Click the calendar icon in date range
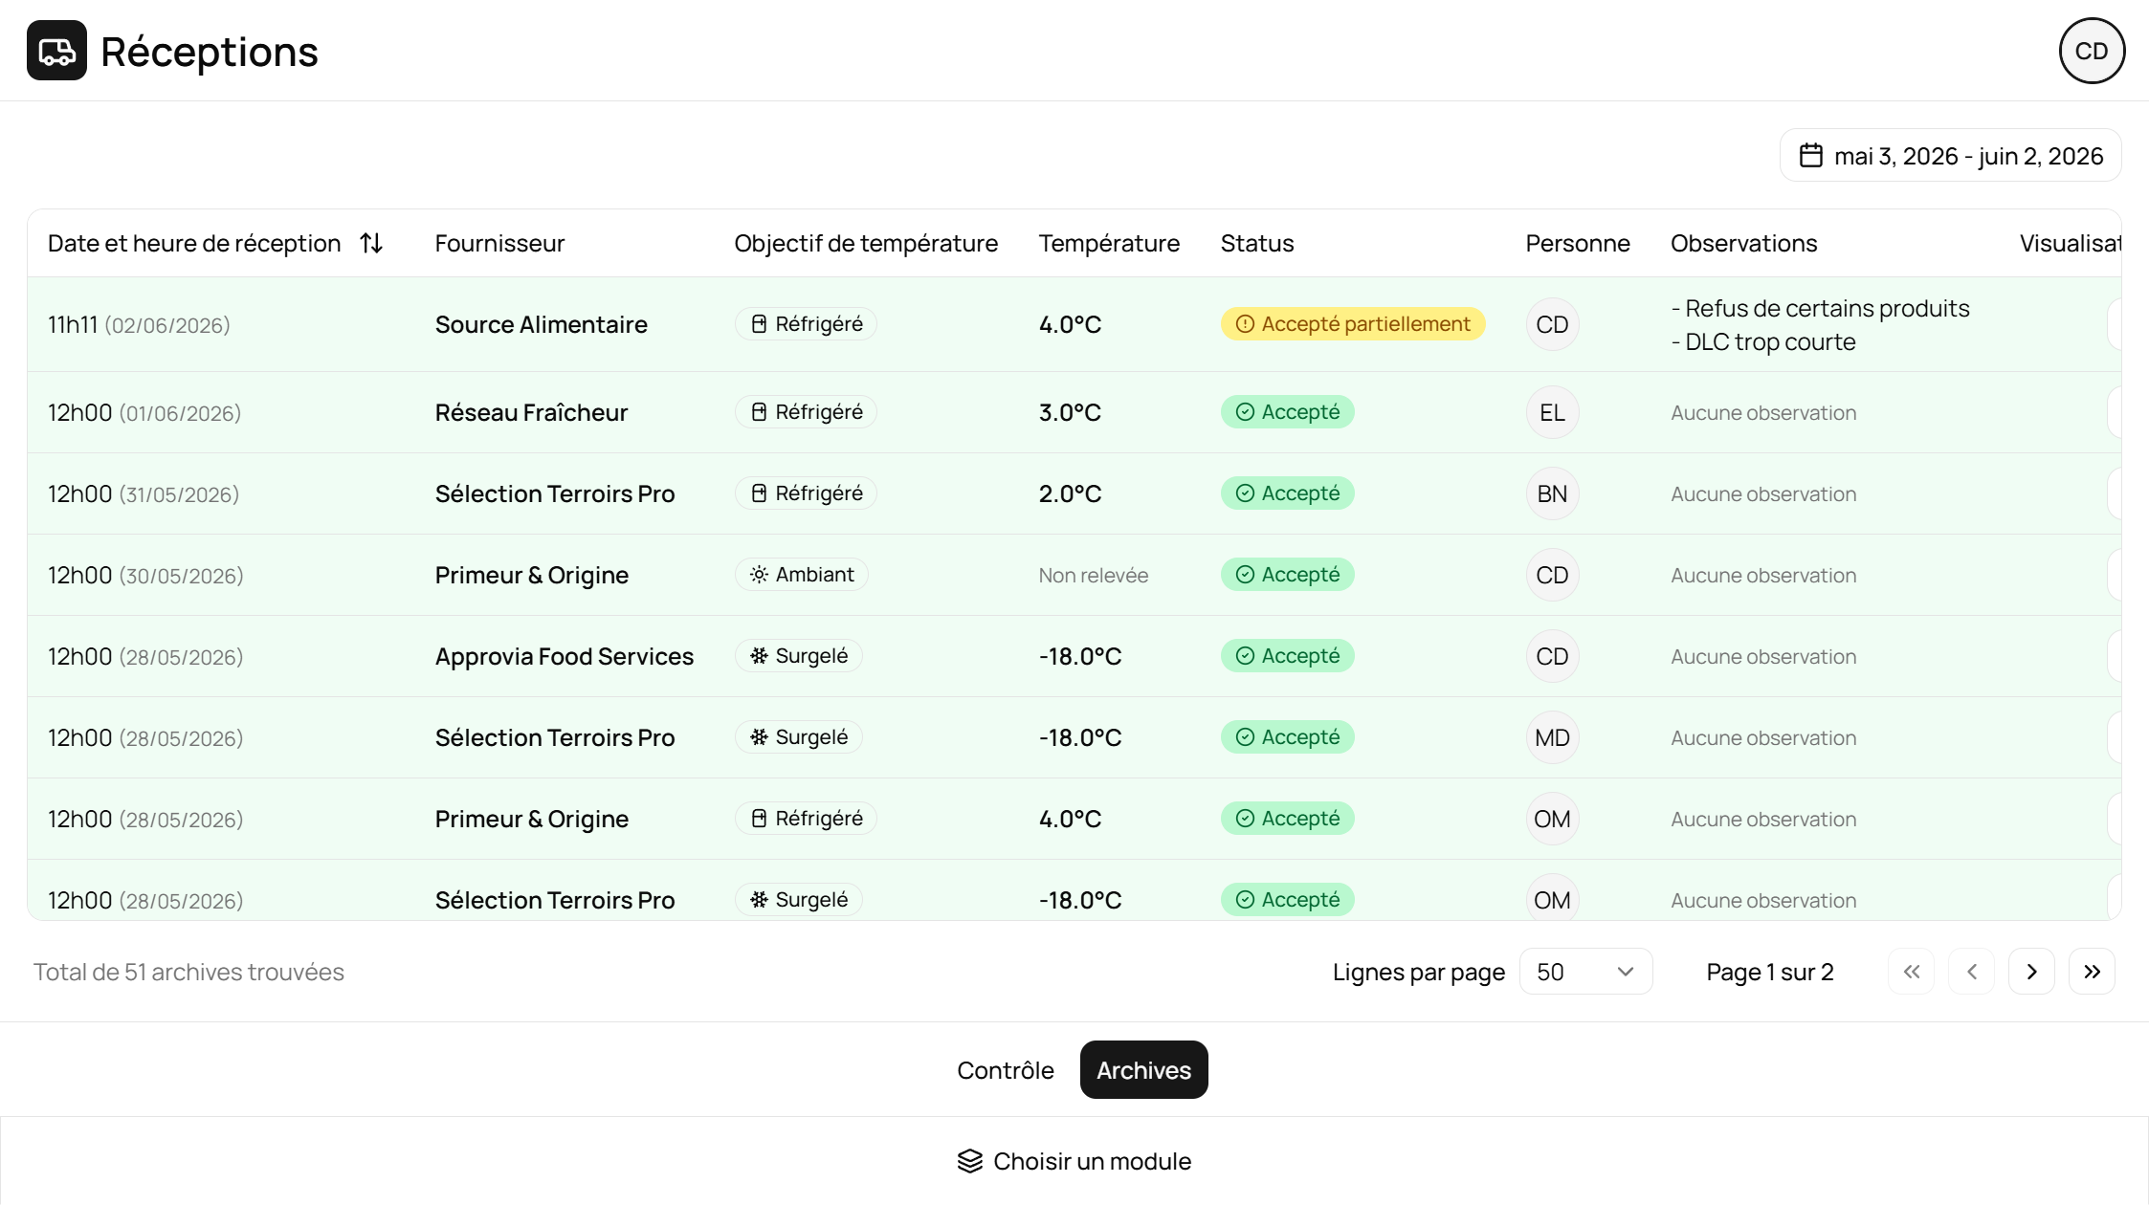2149x1205 pixels. tap(1810, 155)
